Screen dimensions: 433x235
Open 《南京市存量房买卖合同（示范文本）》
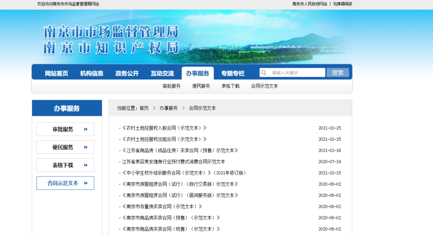point(162,207)
